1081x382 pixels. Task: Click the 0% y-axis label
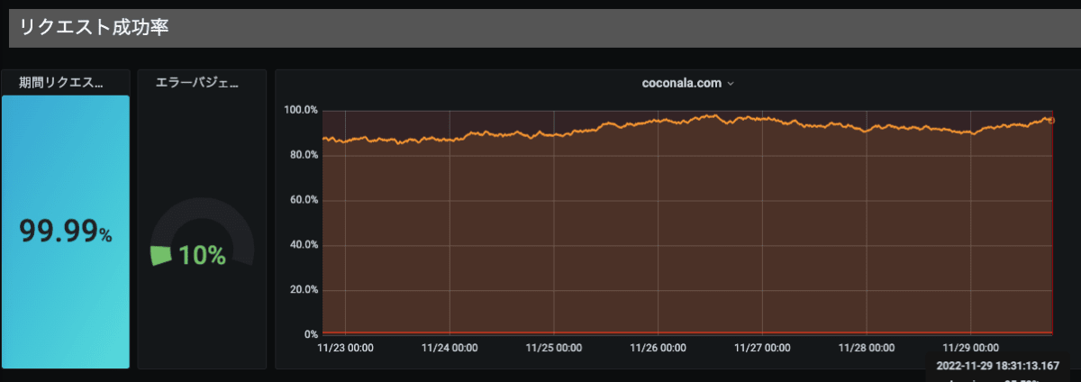click(x=309, y=334)
